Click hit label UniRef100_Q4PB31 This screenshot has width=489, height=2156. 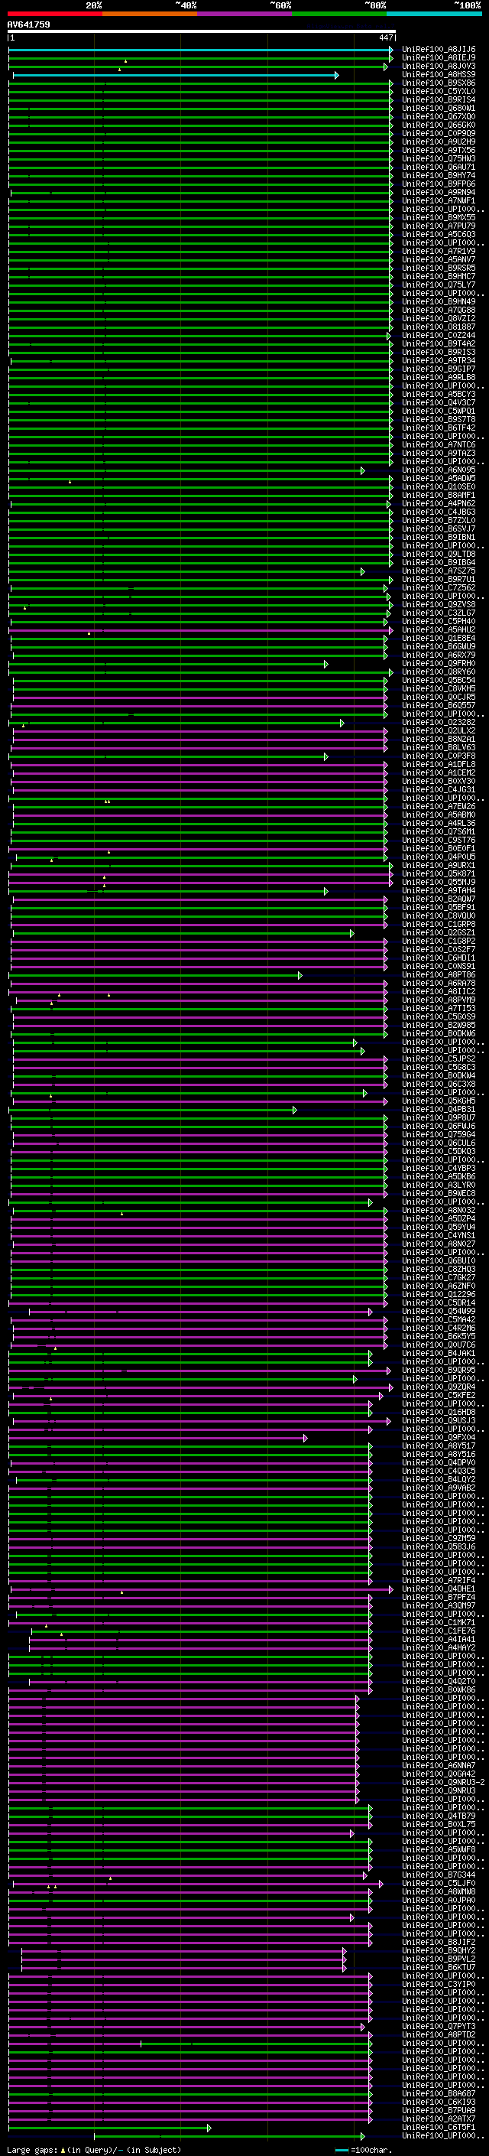pyautogui.click(x=439, y=1109)
